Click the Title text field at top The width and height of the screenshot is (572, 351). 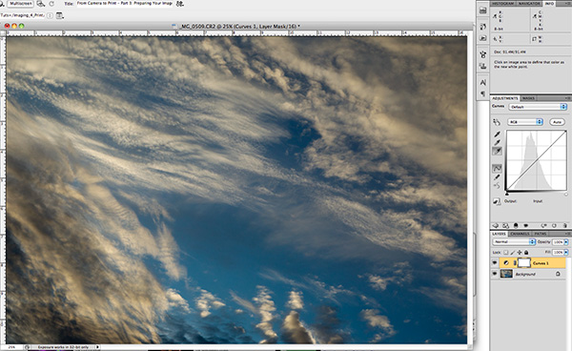[x=124, y=3]
